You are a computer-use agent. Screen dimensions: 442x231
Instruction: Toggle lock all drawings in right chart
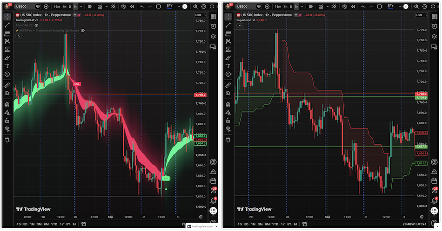pos(228,121)
